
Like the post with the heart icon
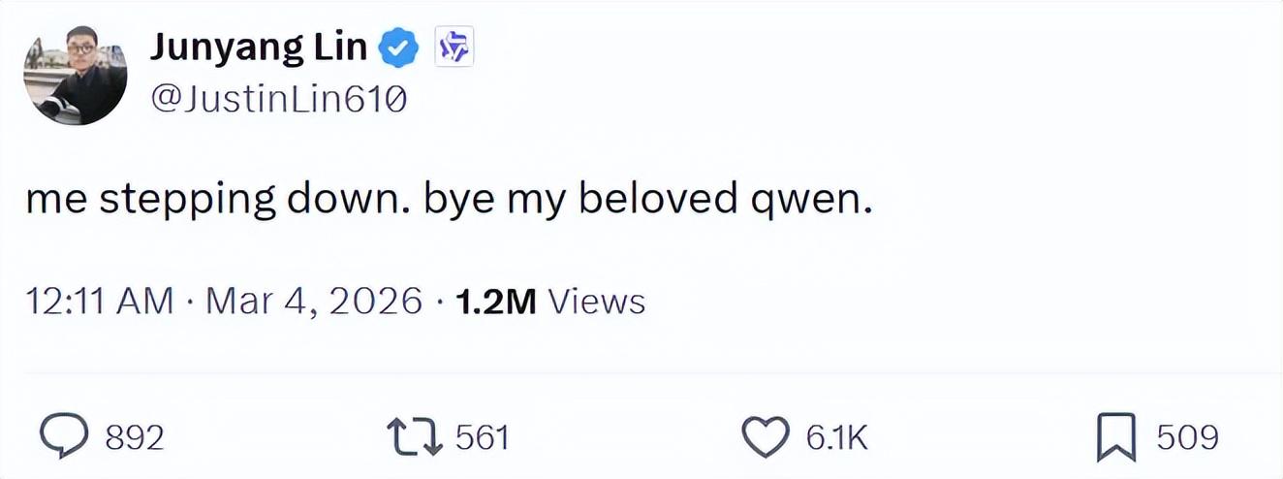point(765,438)
